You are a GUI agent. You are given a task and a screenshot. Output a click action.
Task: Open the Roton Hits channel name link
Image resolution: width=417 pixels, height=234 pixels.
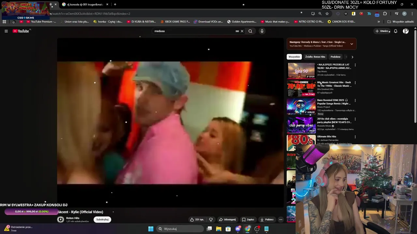click(x=73, y=218)
